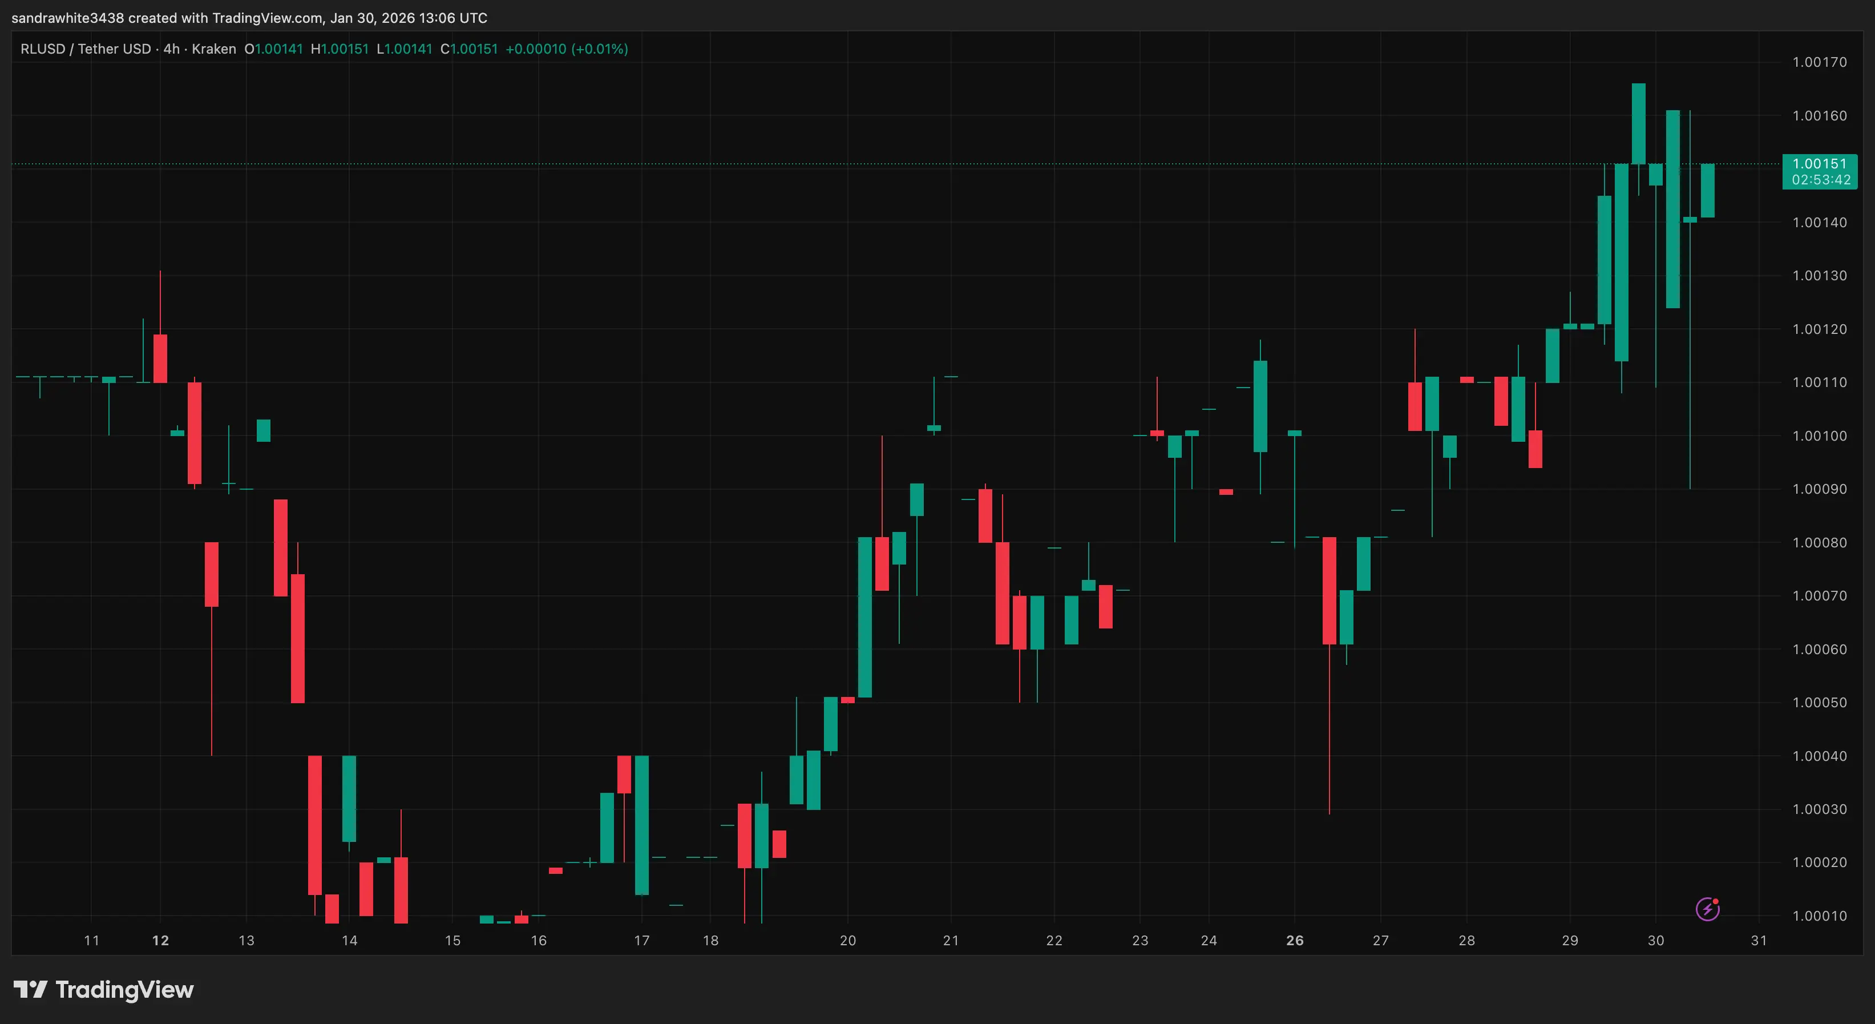
Task: Click the TradingView logo at bottom left
Action: tap(103, 990)
